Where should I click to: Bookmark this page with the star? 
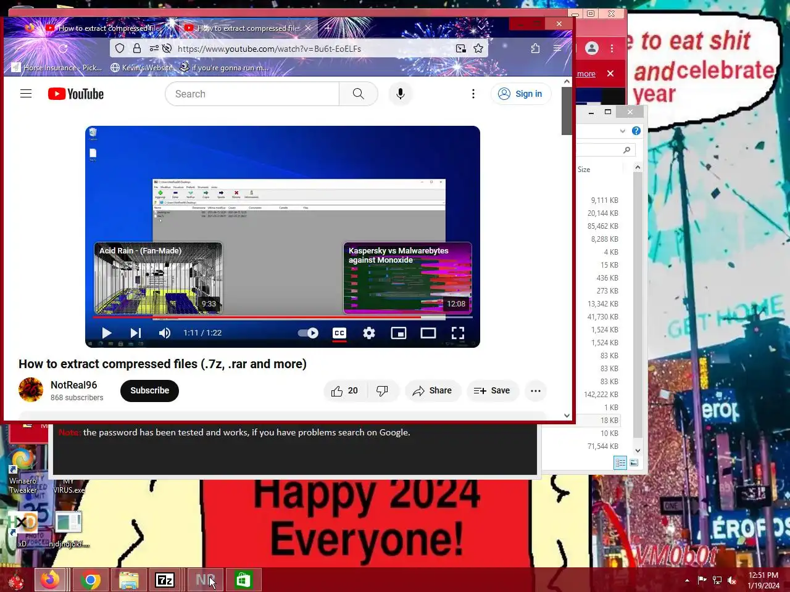(478, 48)
